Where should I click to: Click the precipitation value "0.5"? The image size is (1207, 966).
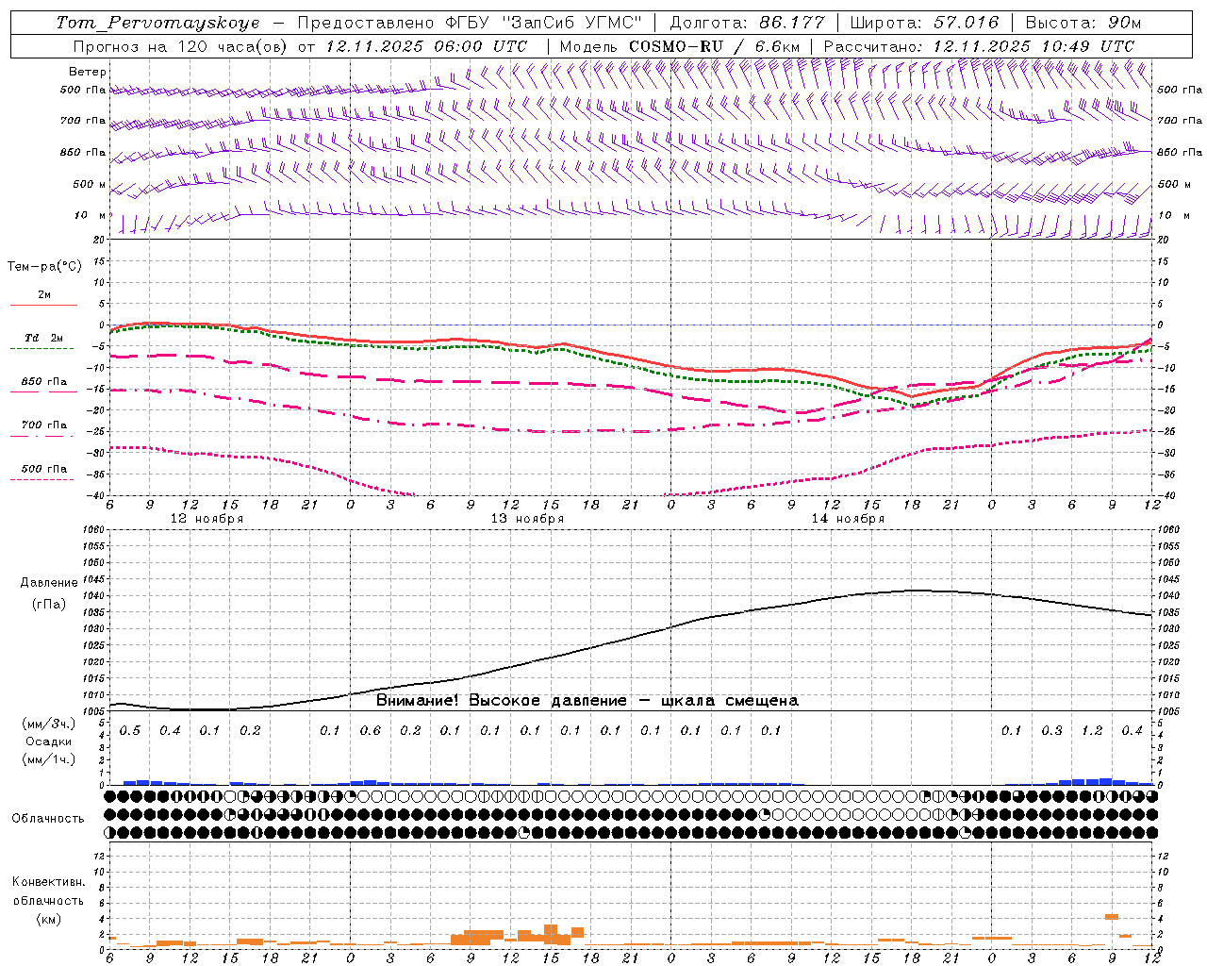[130, 731]
